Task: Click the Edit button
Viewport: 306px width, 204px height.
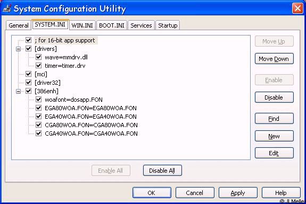Action: pos(274,153)
